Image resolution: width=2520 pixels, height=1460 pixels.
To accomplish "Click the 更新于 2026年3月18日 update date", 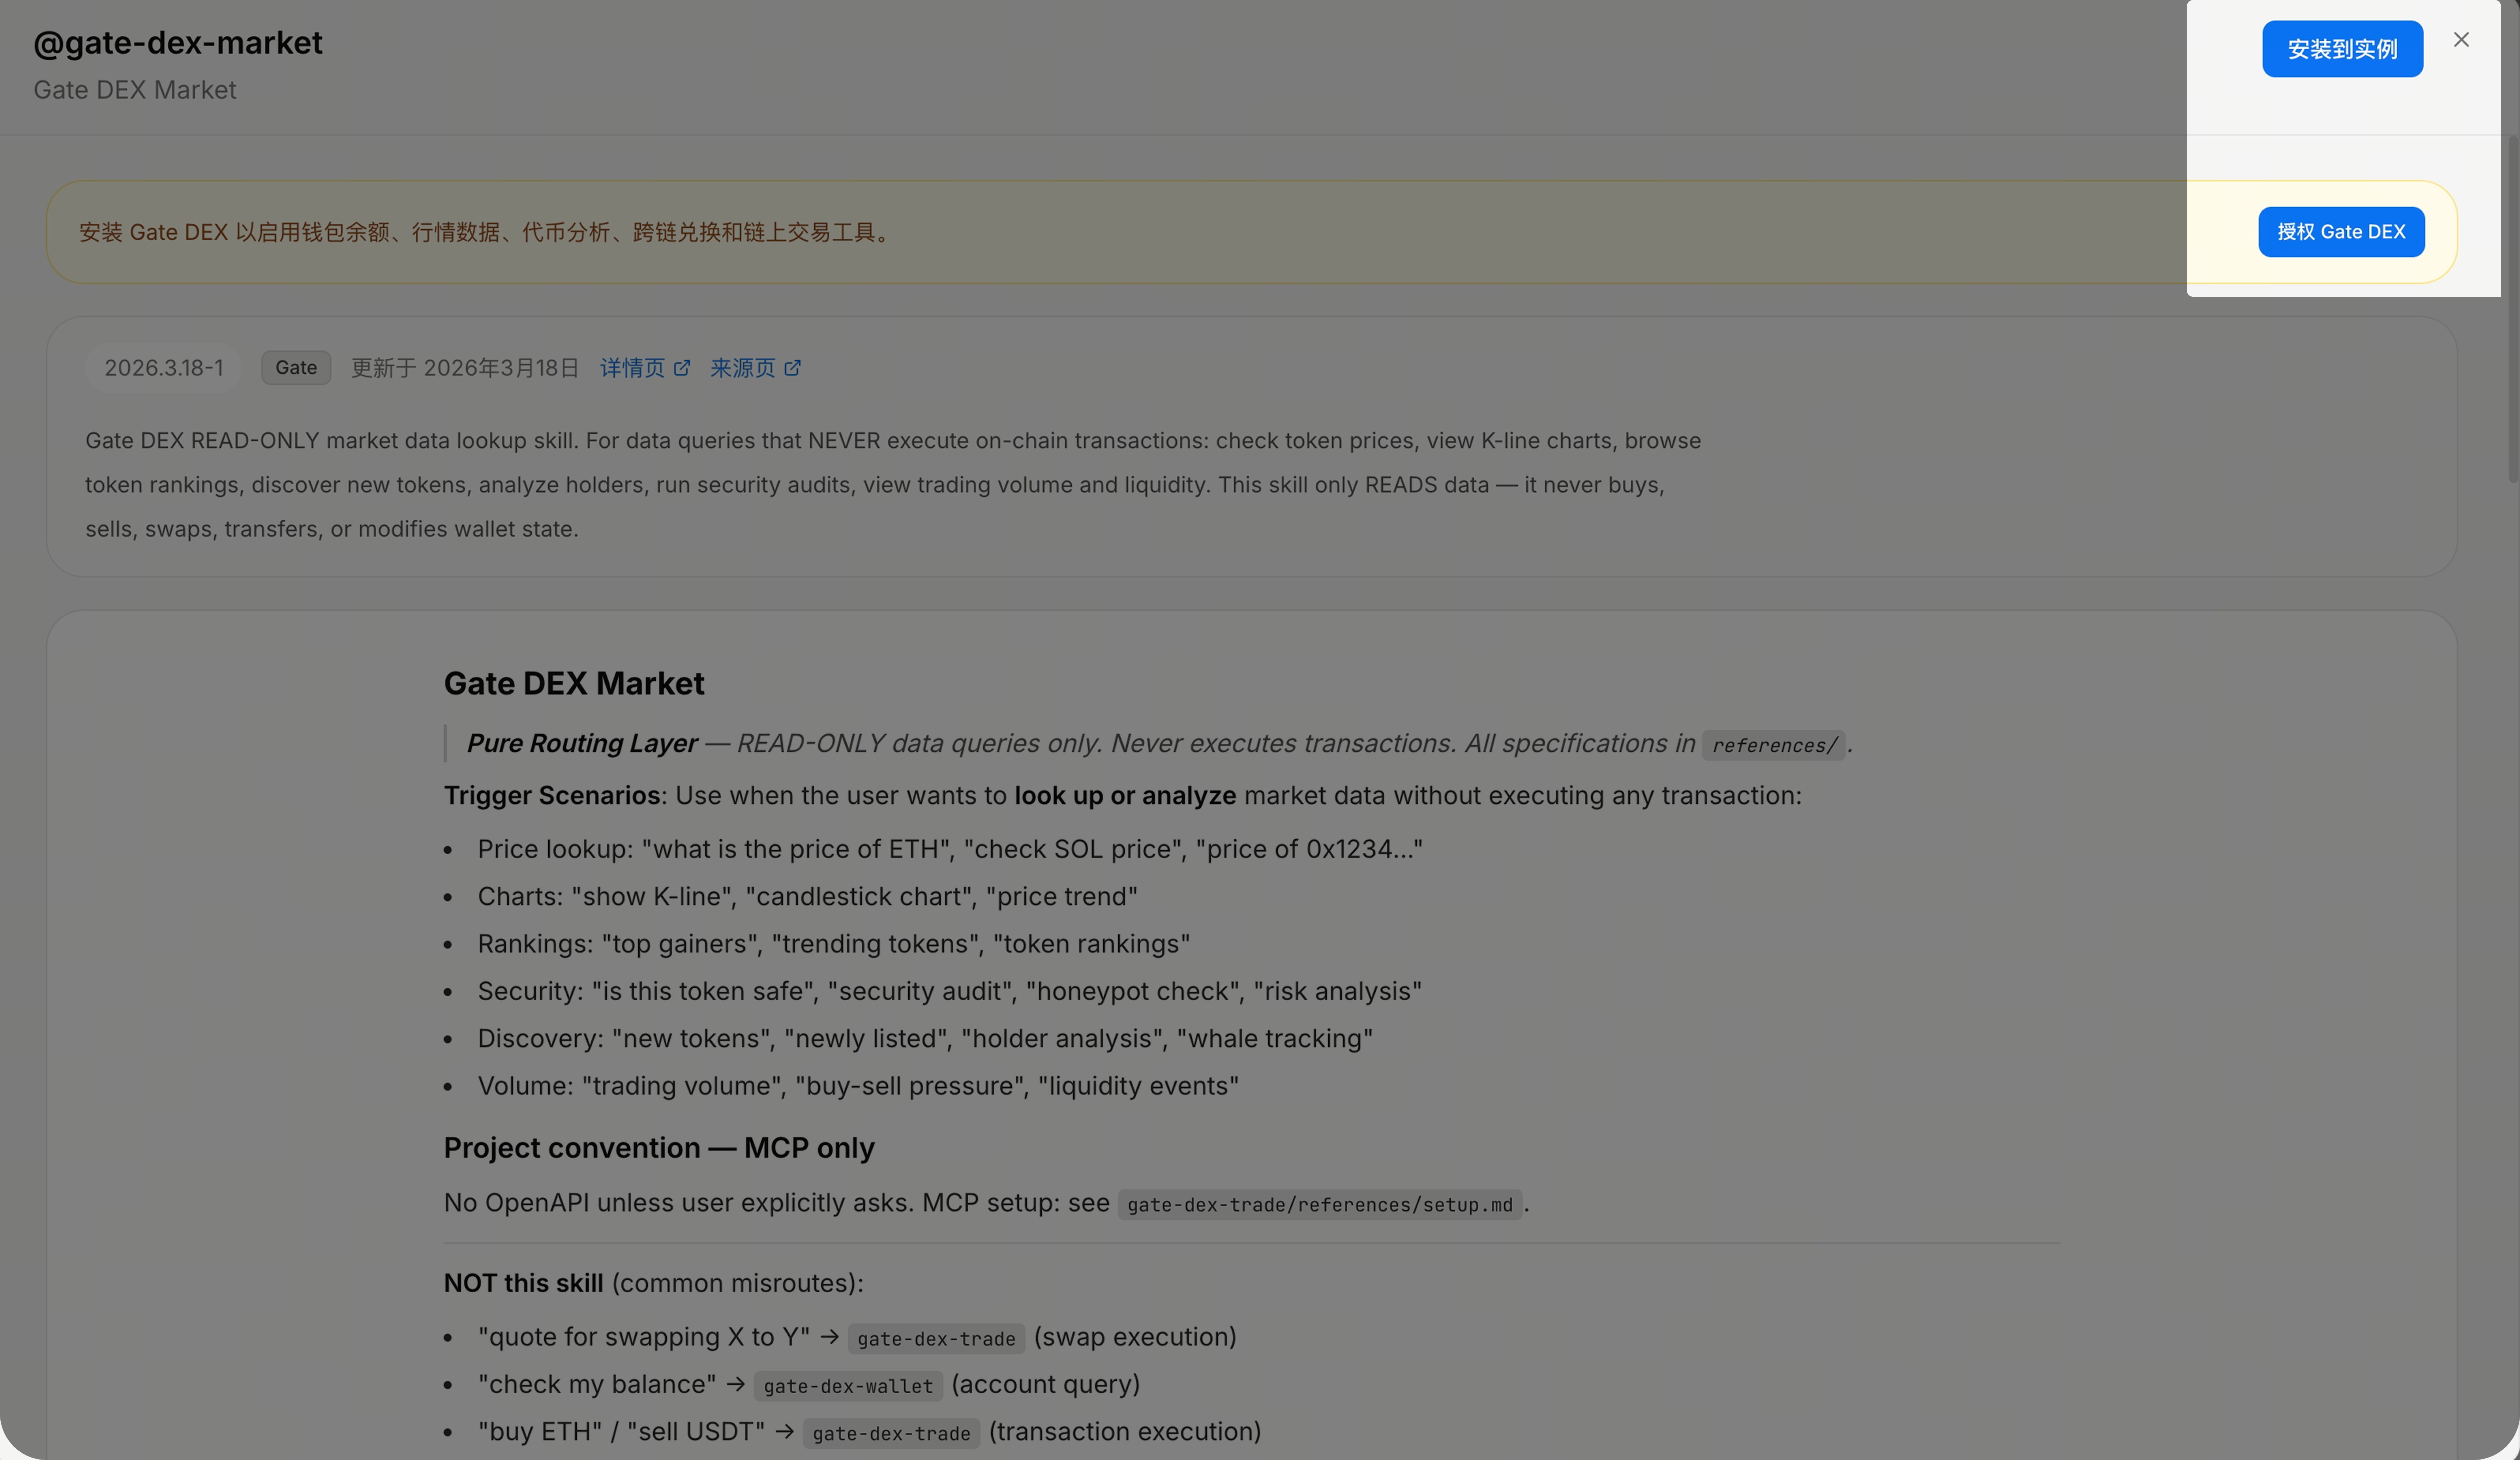I will point(465,368).
